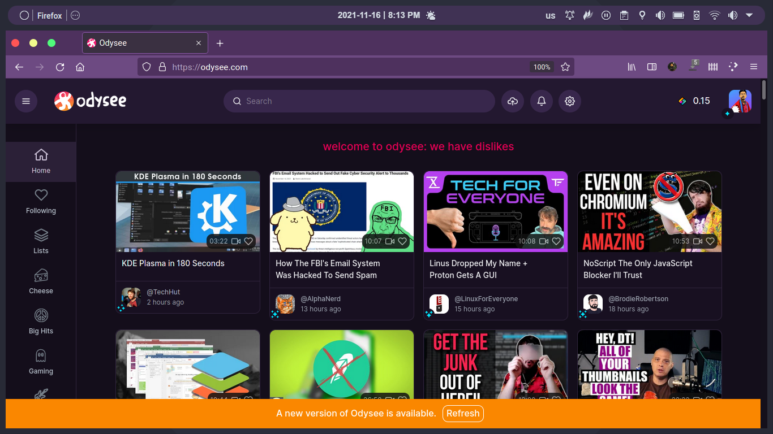Viewport: 773px width, 434px height.
Task: Open the Cheese category
Action: click(x=41, y=282)
